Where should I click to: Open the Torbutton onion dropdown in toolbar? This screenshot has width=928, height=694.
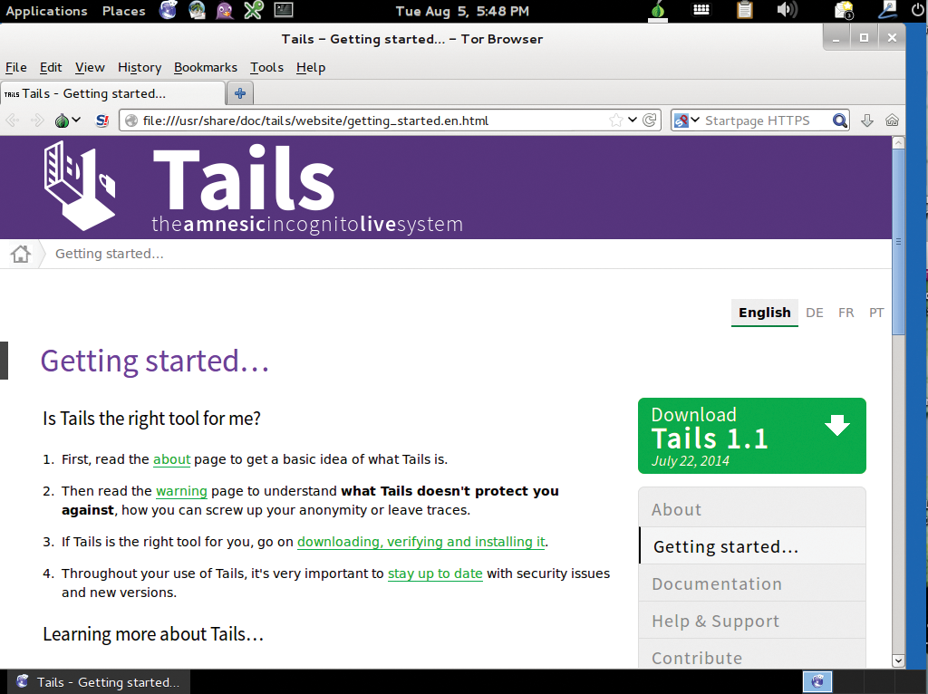[67, 120]
